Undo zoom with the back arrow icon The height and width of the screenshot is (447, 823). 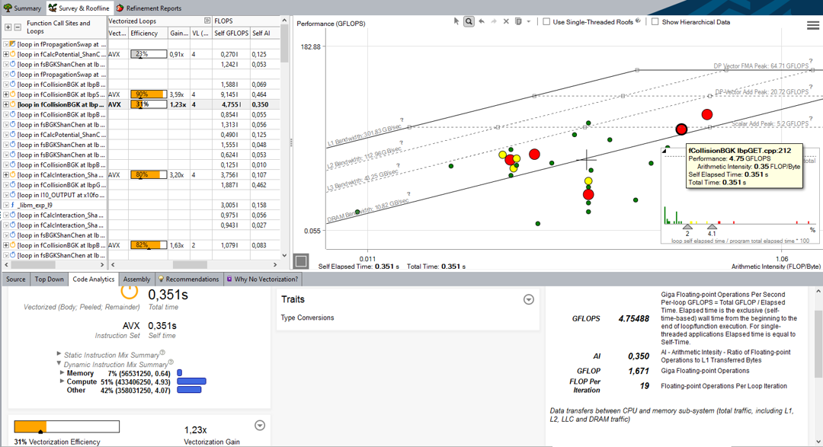coord(482,21)
